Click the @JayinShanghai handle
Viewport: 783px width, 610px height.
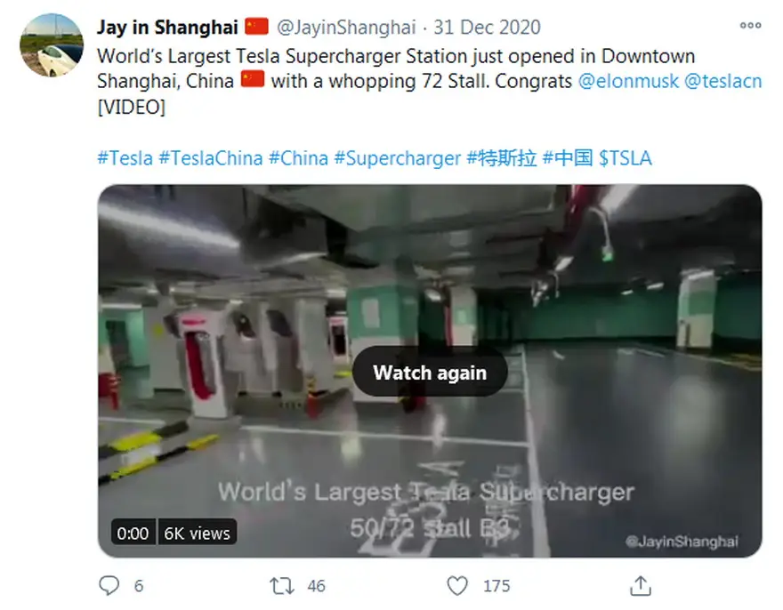point(346,27)
